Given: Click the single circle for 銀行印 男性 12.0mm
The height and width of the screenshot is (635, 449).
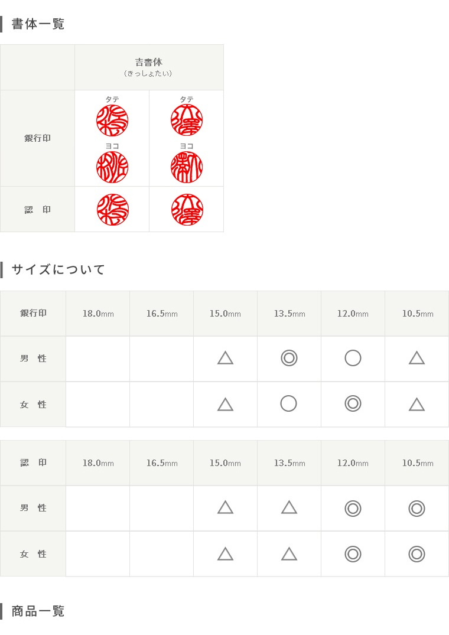Looking at the screenshot, I should pos(353,358).
